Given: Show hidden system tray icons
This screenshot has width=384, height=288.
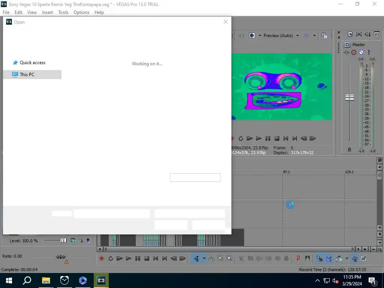Looking at the screenshot, I should click(x=317, y=280).
